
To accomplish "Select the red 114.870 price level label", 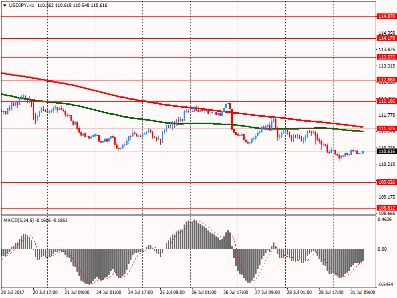I will [387, 16].
